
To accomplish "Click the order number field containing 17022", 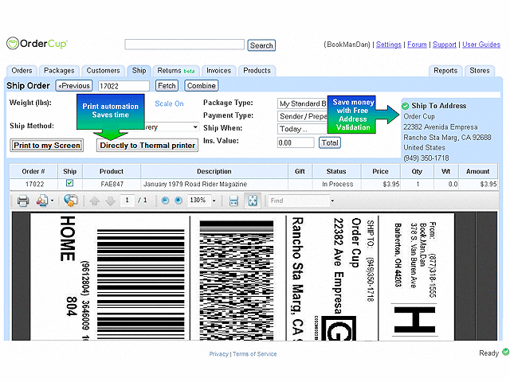I will tap(124, 86).
